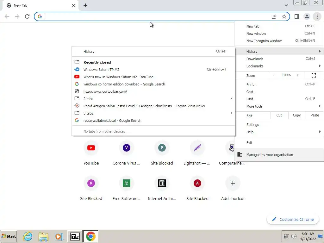Open Settings from the Chrome menu
324x243 pixels.
279,125
